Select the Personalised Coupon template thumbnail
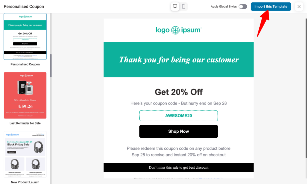The width and height of the screenshot is (307, 184). click(25, 36)
